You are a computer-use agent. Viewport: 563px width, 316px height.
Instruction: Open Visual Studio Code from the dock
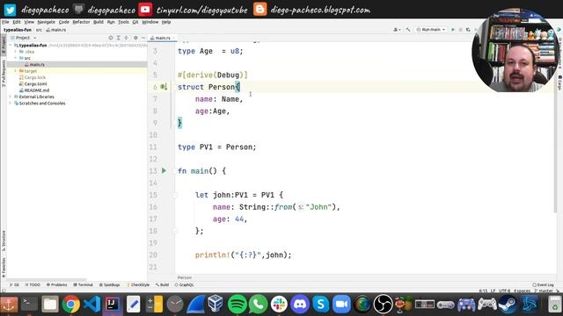coord(91,305)
